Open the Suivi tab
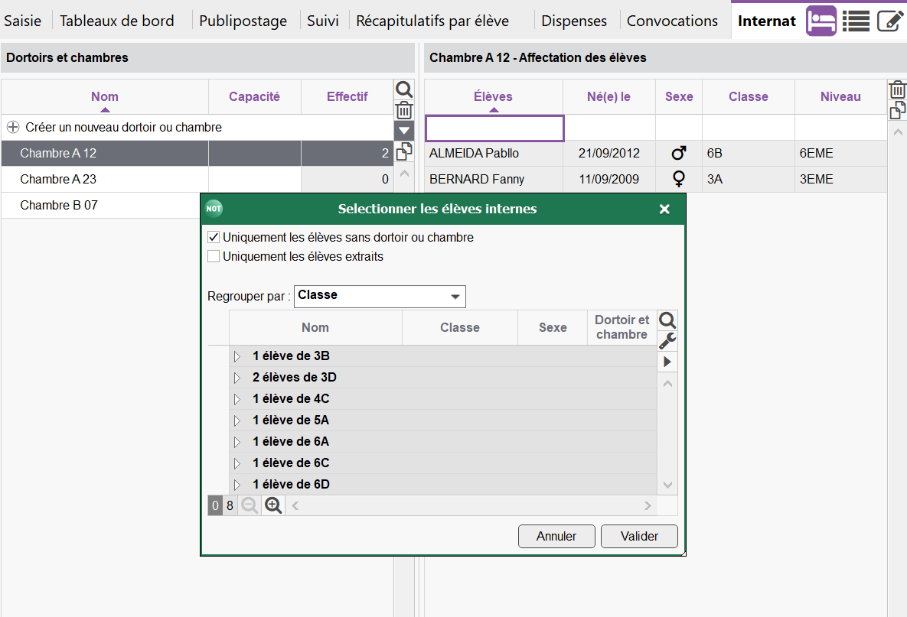Screen dimensions: 907x617 323,21
